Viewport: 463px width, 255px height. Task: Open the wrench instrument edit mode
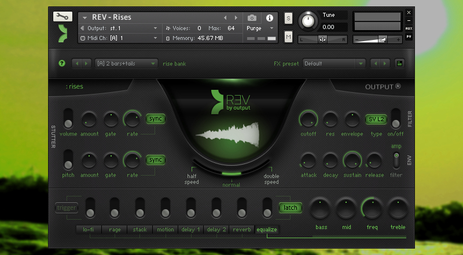pos(63,17)
